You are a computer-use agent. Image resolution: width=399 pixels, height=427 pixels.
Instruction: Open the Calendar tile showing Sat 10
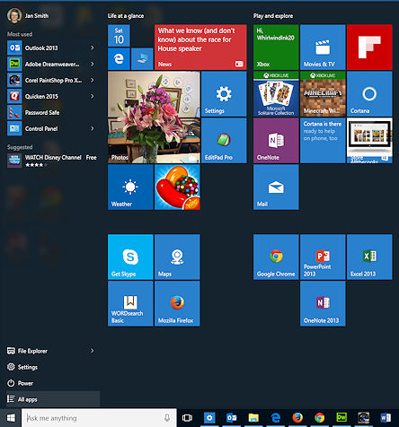(x=119, y=36)
